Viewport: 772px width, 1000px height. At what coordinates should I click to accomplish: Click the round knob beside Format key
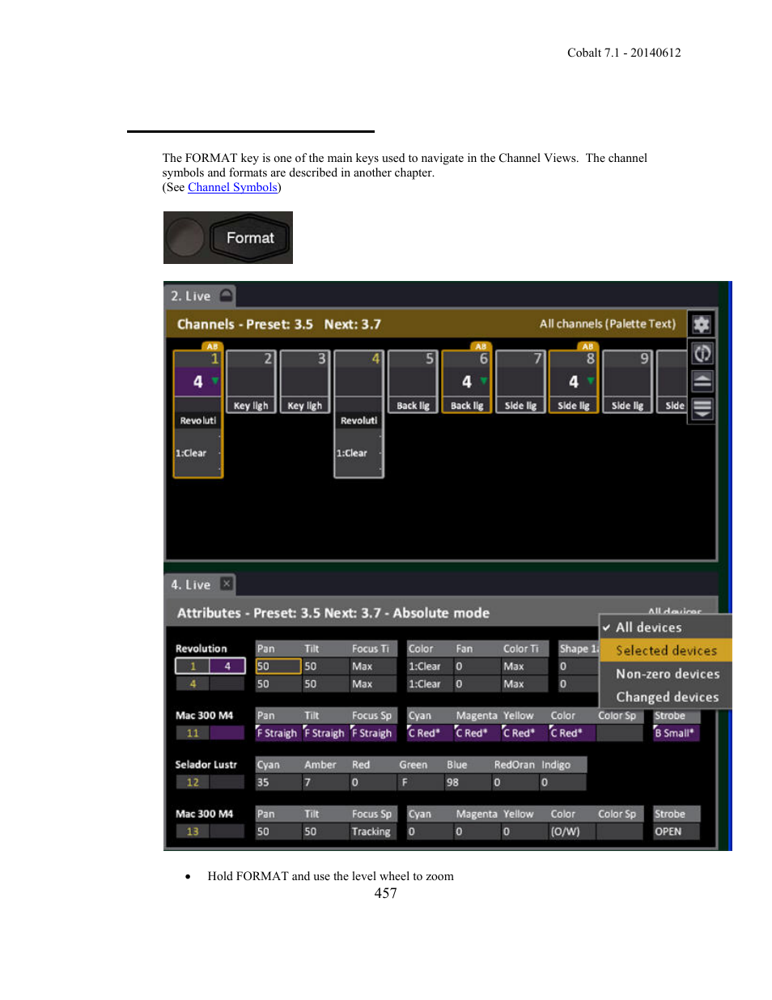pyautogui.click(x=185, y=238)
